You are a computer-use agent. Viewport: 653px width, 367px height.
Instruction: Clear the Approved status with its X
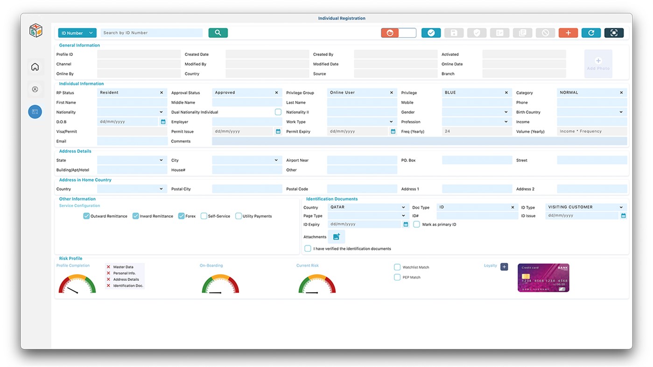click(275, 92)
